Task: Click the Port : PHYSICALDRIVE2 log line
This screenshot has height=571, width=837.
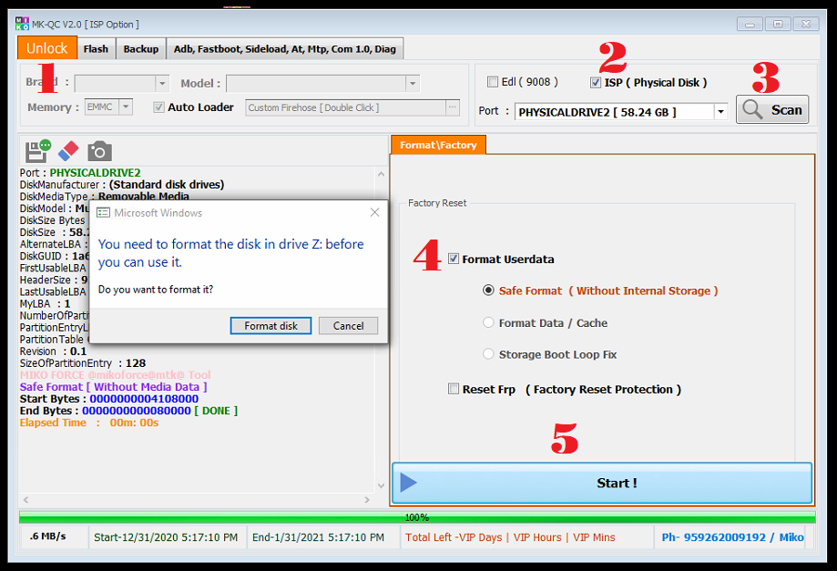Action: point(80,172)
